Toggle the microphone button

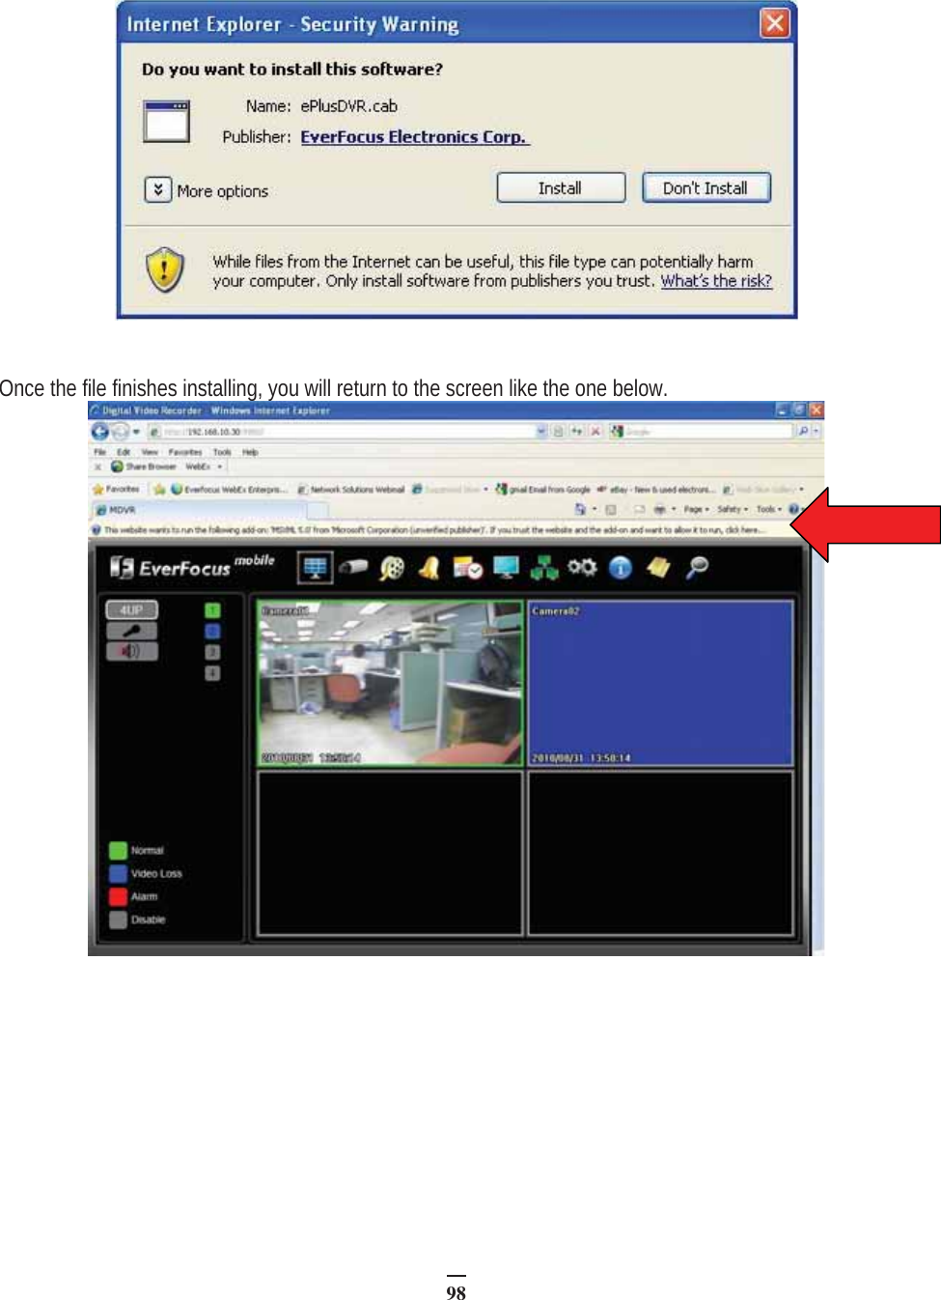pos(131,631)
